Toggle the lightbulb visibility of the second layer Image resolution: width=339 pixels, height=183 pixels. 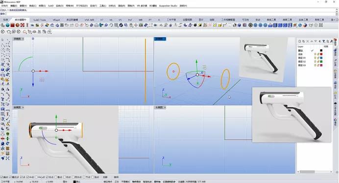click(x=315, y=54)
